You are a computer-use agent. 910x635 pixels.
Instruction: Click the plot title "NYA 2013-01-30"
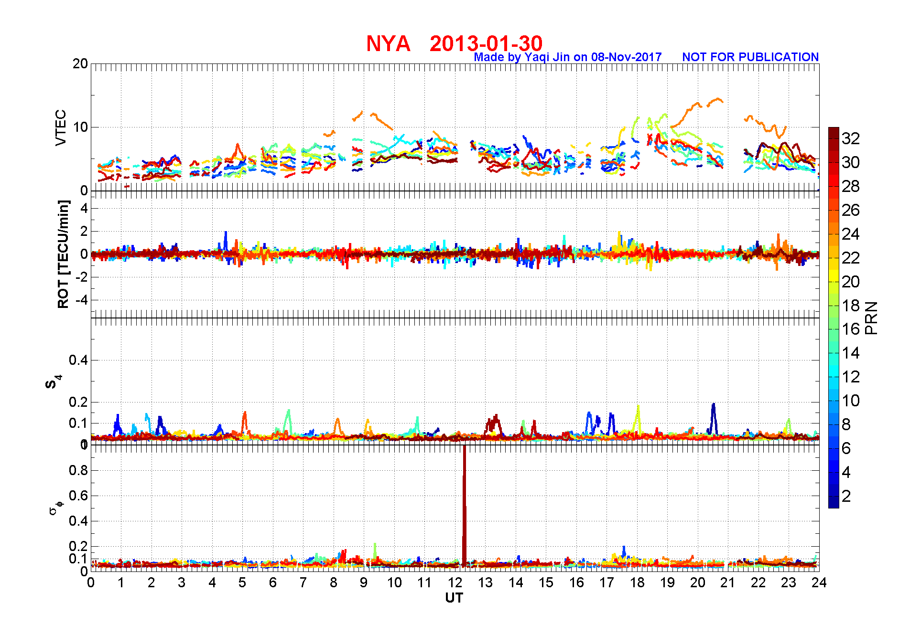(x=454, y=43)
